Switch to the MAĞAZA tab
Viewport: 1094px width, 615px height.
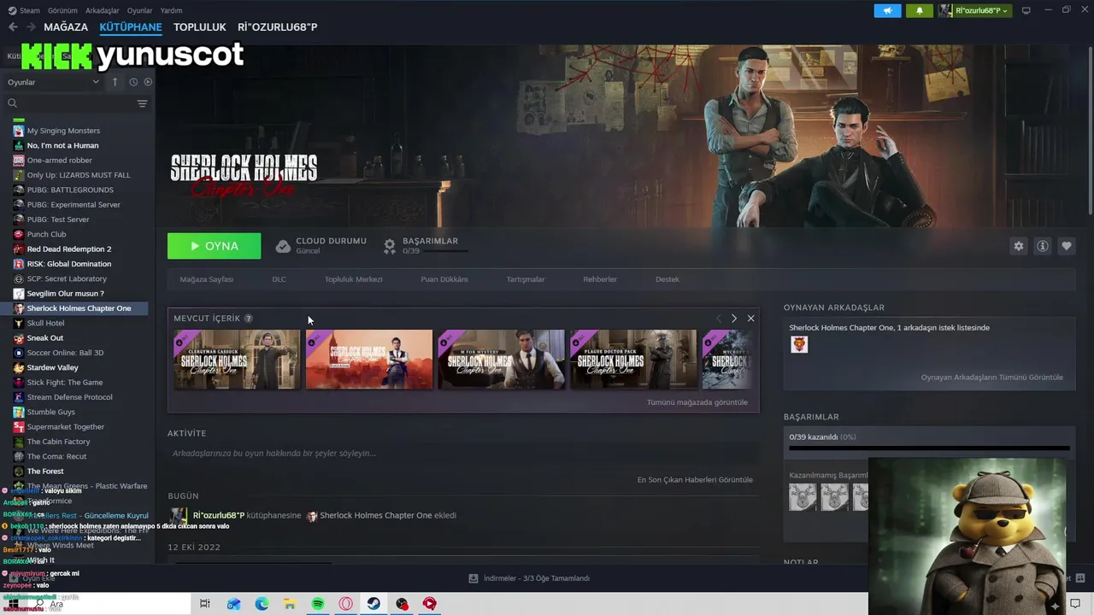tap(66, 26)
